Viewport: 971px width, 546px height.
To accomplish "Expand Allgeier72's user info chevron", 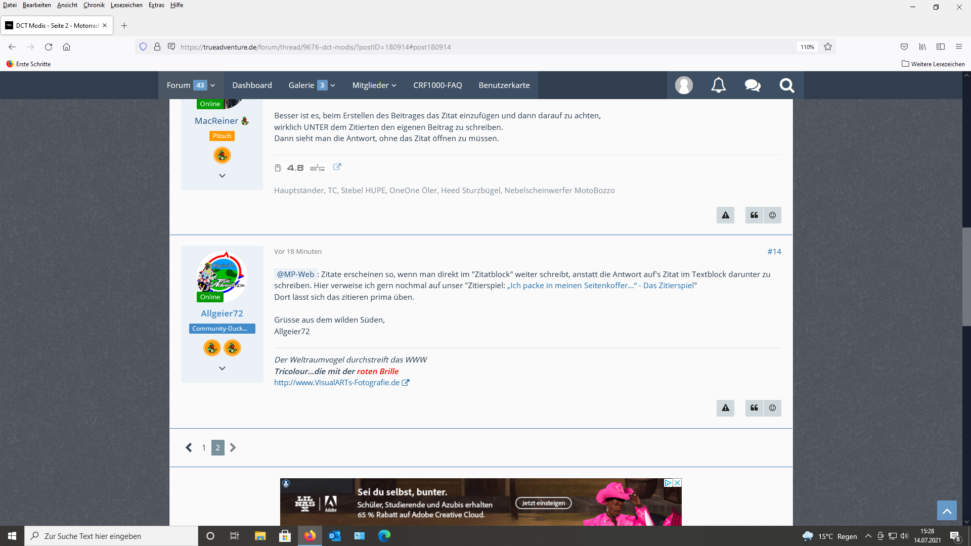I will (x=222, y=369).
